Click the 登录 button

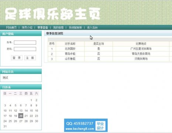17,58
